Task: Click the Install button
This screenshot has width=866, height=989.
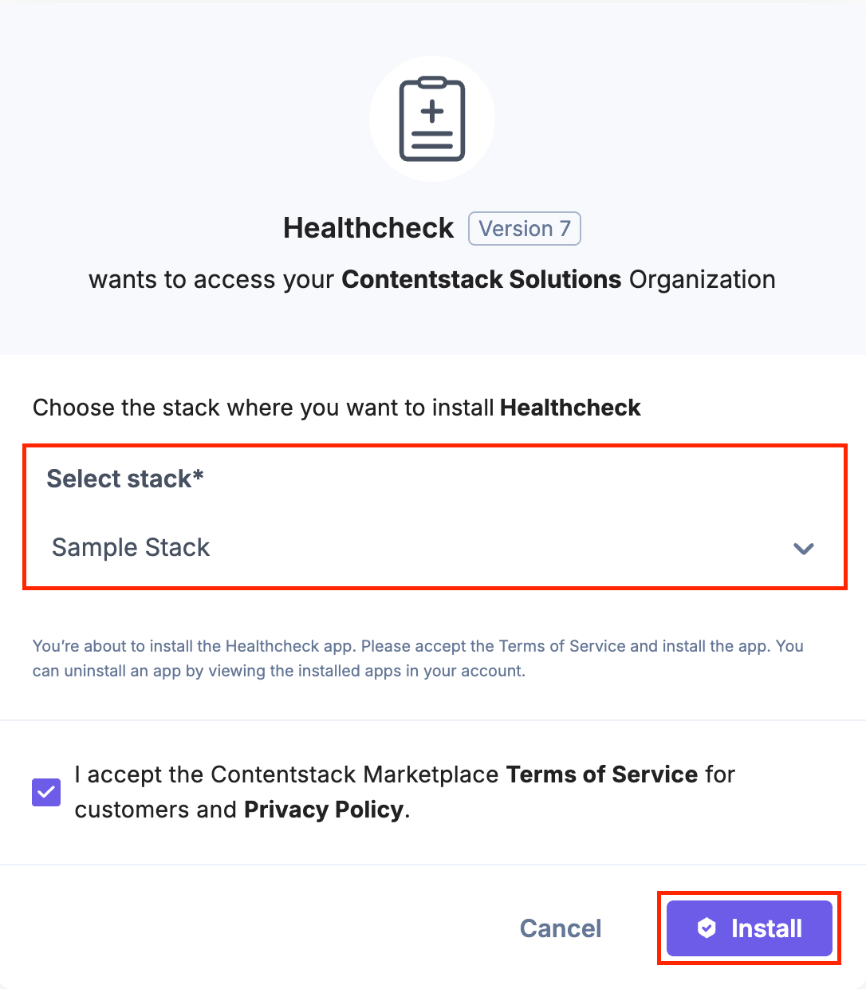Action: pos(748,928)
